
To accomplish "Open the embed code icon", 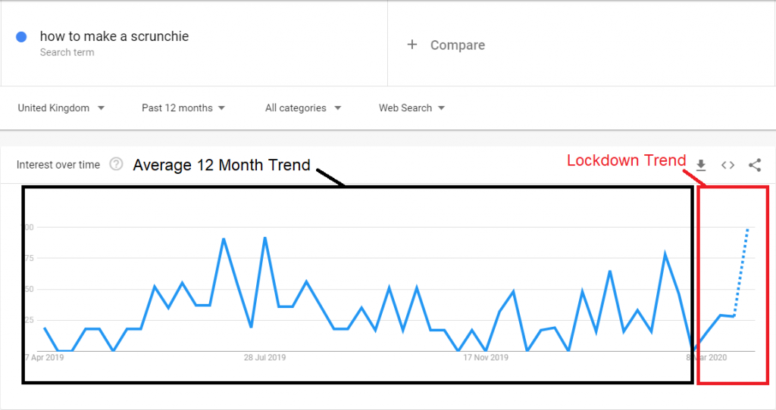I will pos(727,165).
